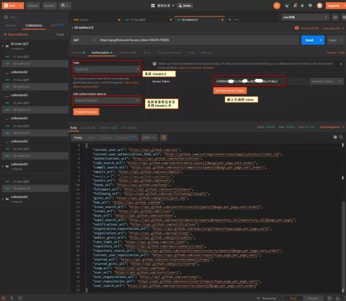Image resolution: width=346 pixels, height=301 pixels.
Task: Search the response with the magnifier icon
Action: (341, 137)
